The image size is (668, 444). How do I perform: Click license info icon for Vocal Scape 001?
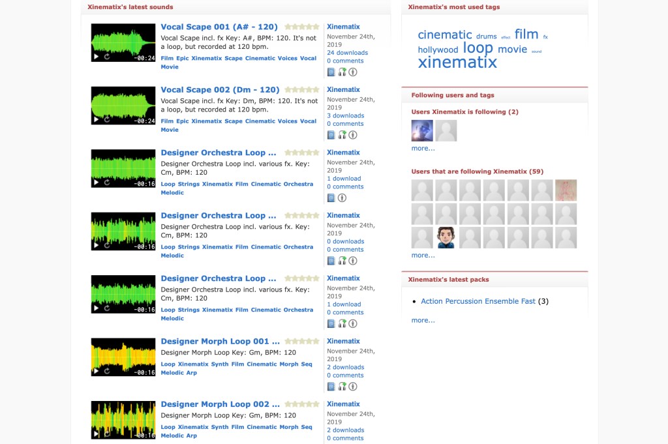pos(353,72)
